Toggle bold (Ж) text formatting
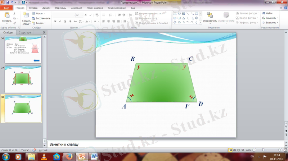Viewport: 288px width, 161px height. click(x=55, y=21)
